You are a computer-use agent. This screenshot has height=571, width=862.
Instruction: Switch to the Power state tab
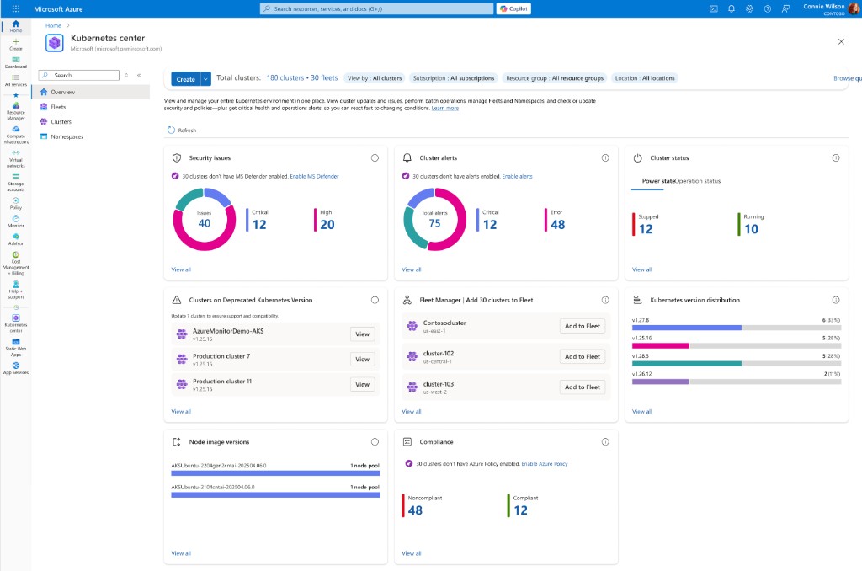click(658, 181)
